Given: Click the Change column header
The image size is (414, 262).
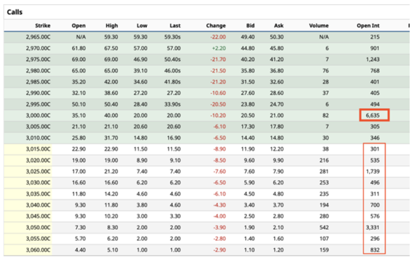Looking at the screenshot, I should [215, 26].
